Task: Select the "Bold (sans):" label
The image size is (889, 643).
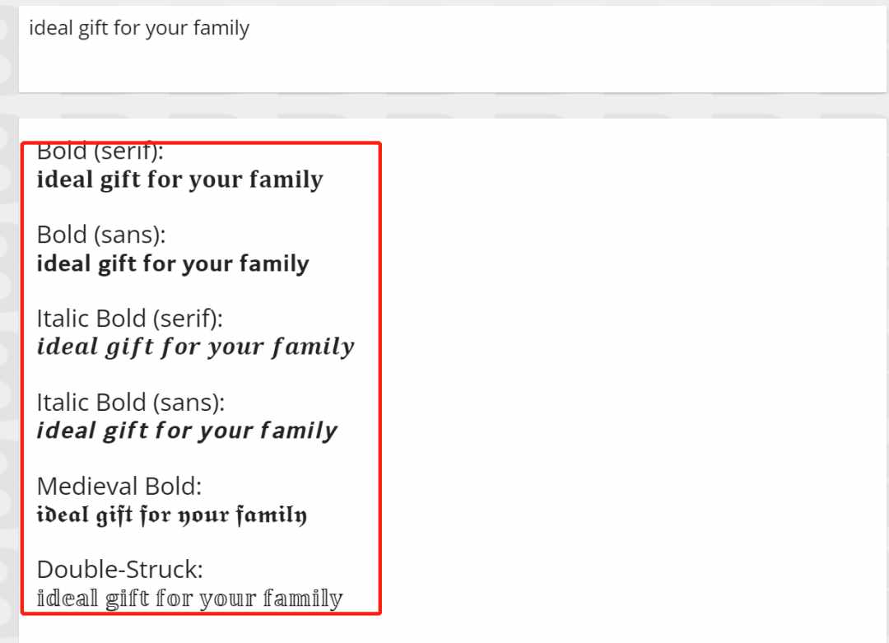Action: (x=101, y=235)
